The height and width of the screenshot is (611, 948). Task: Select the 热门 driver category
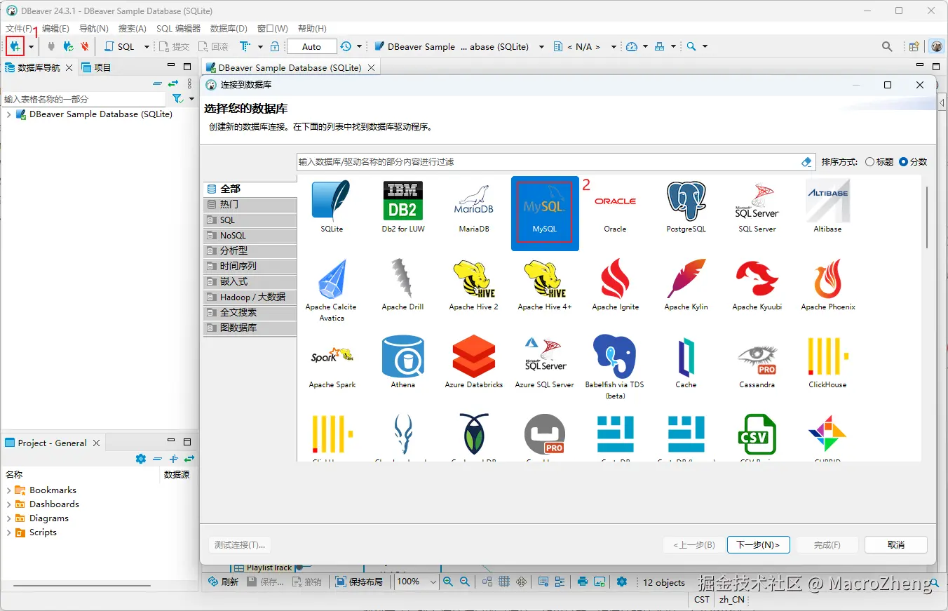250,204
